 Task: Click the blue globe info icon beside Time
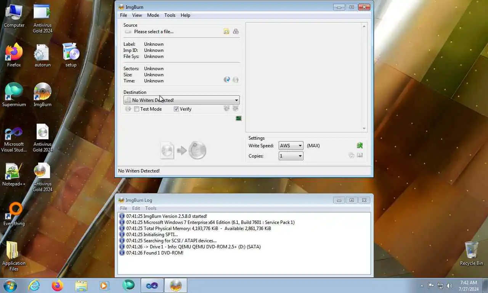click(227, 80)
